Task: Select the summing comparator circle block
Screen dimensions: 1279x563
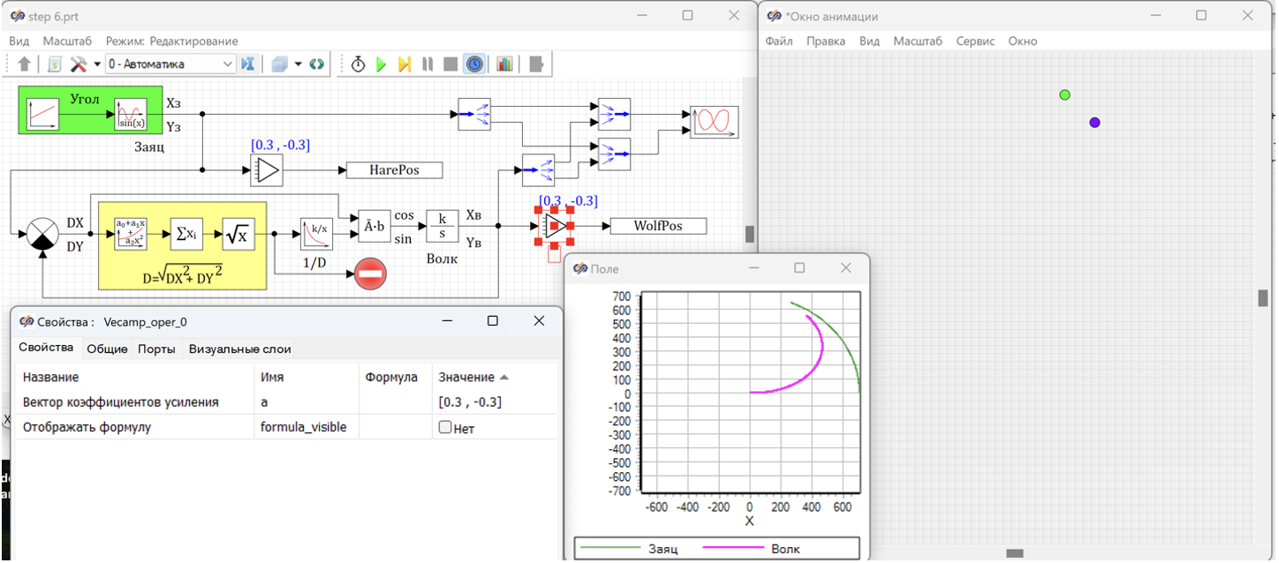Action: pos(42,235)
